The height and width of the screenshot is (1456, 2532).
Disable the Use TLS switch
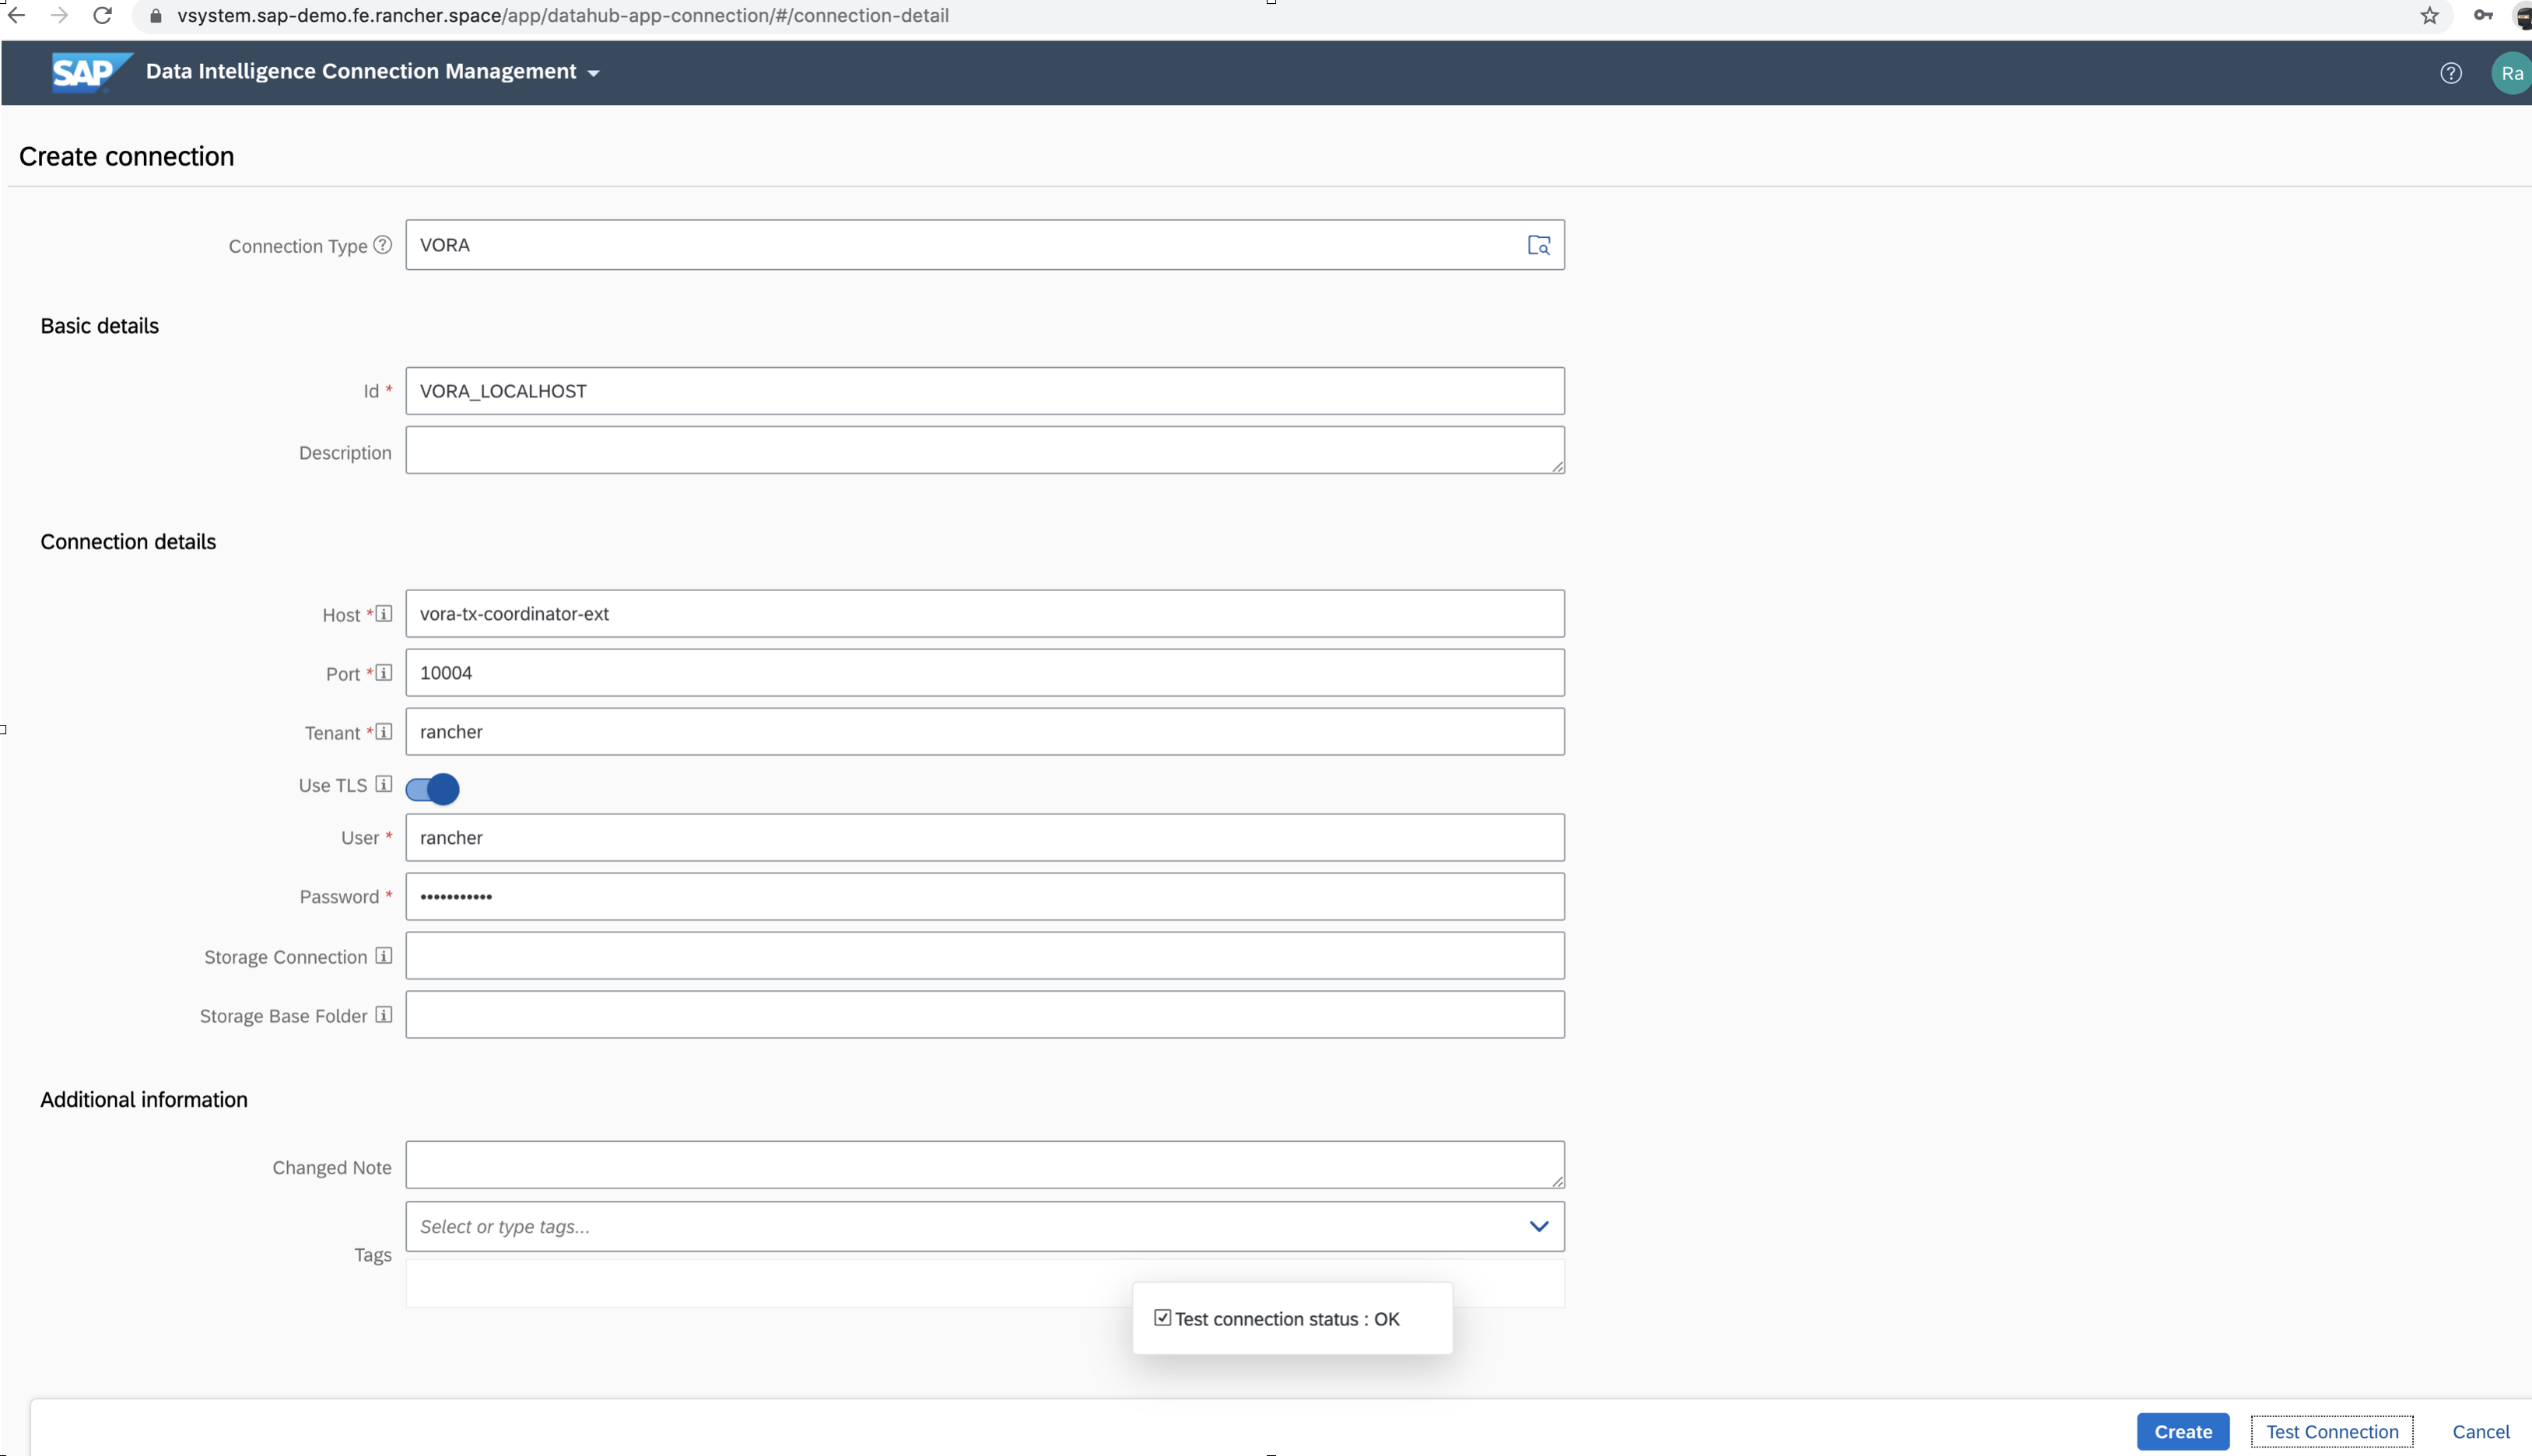(432, 789)
